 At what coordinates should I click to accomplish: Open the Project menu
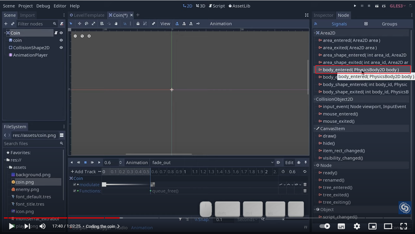(26, 6)
